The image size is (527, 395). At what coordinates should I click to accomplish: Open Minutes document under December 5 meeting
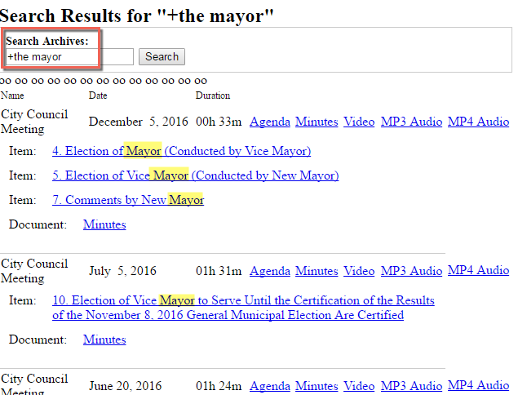tap(104, 224)
